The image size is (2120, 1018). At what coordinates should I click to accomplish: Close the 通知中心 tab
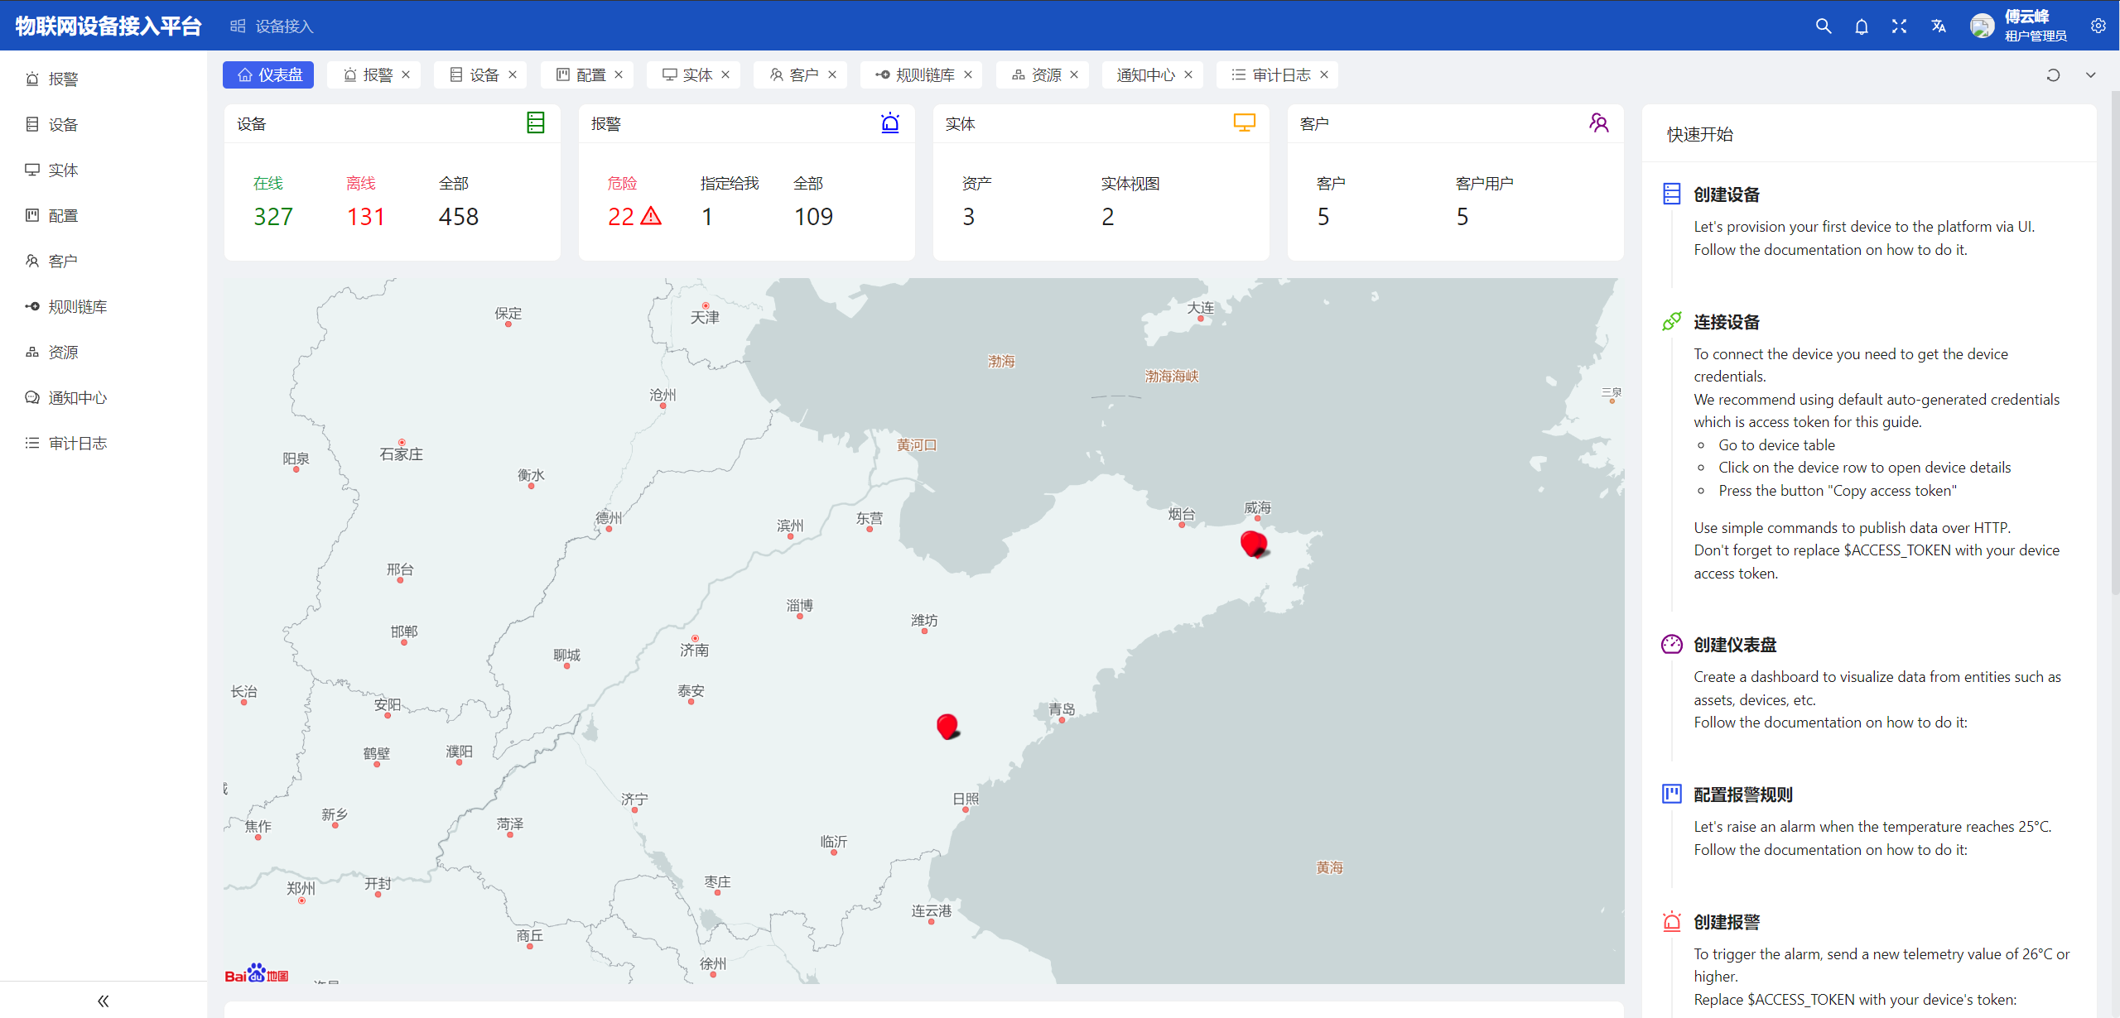1188,75
